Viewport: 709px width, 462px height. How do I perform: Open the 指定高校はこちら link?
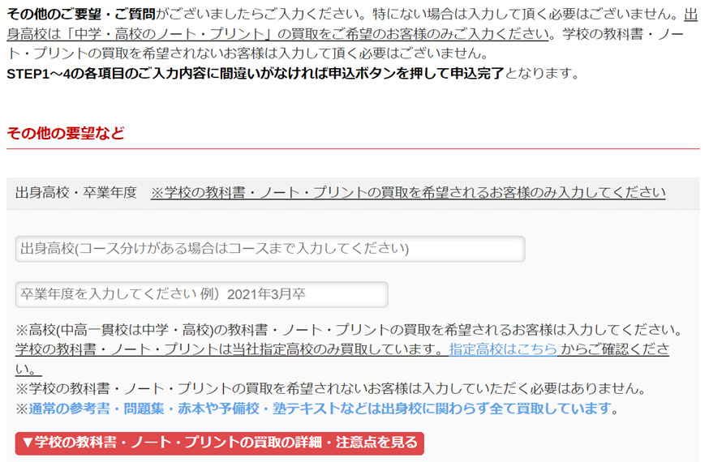click(503, 350)
